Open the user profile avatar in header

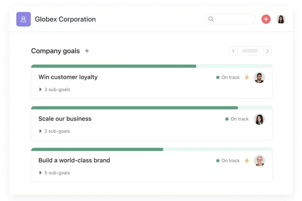click(281, 19)
